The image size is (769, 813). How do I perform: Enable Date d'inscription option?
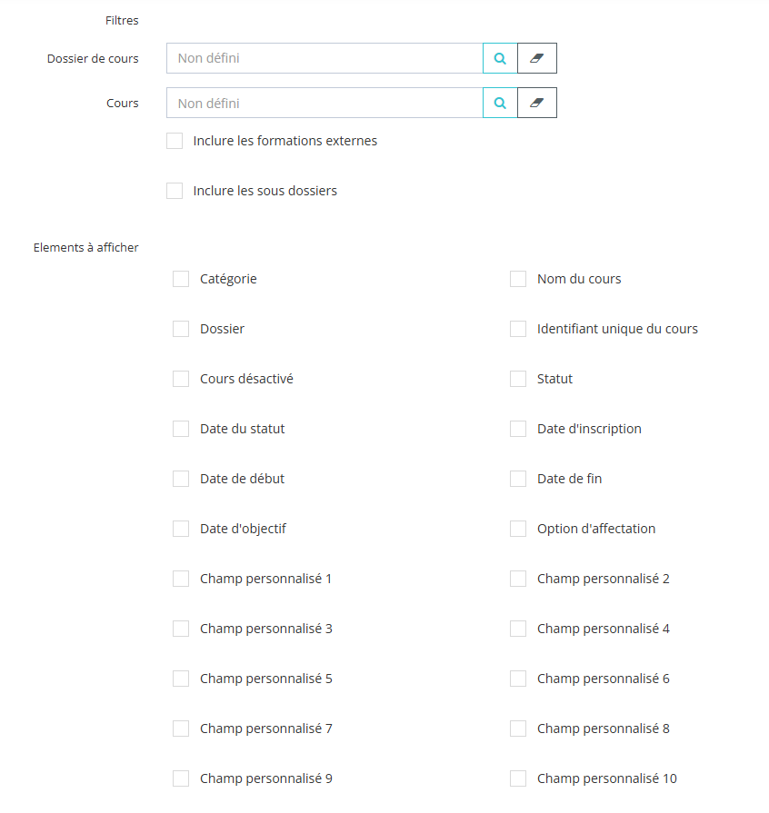[518, 429]
